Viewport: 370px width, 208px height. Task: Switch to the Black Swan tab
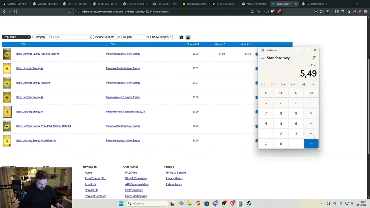point(105,4)
